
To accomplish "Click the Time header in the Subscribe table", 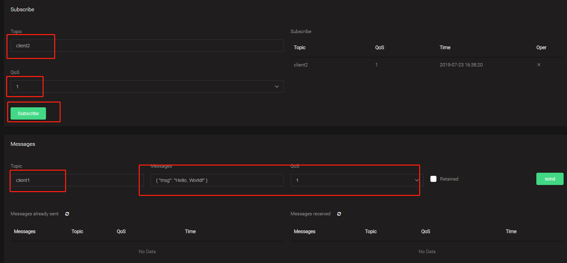I will pyautogui.click(x=445, y=47).
